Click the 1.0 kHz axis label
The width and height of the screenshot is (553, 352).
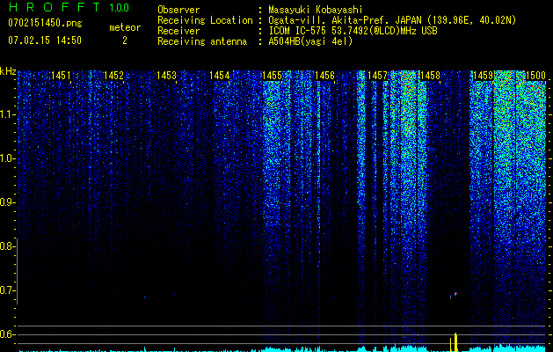[7, 158]
